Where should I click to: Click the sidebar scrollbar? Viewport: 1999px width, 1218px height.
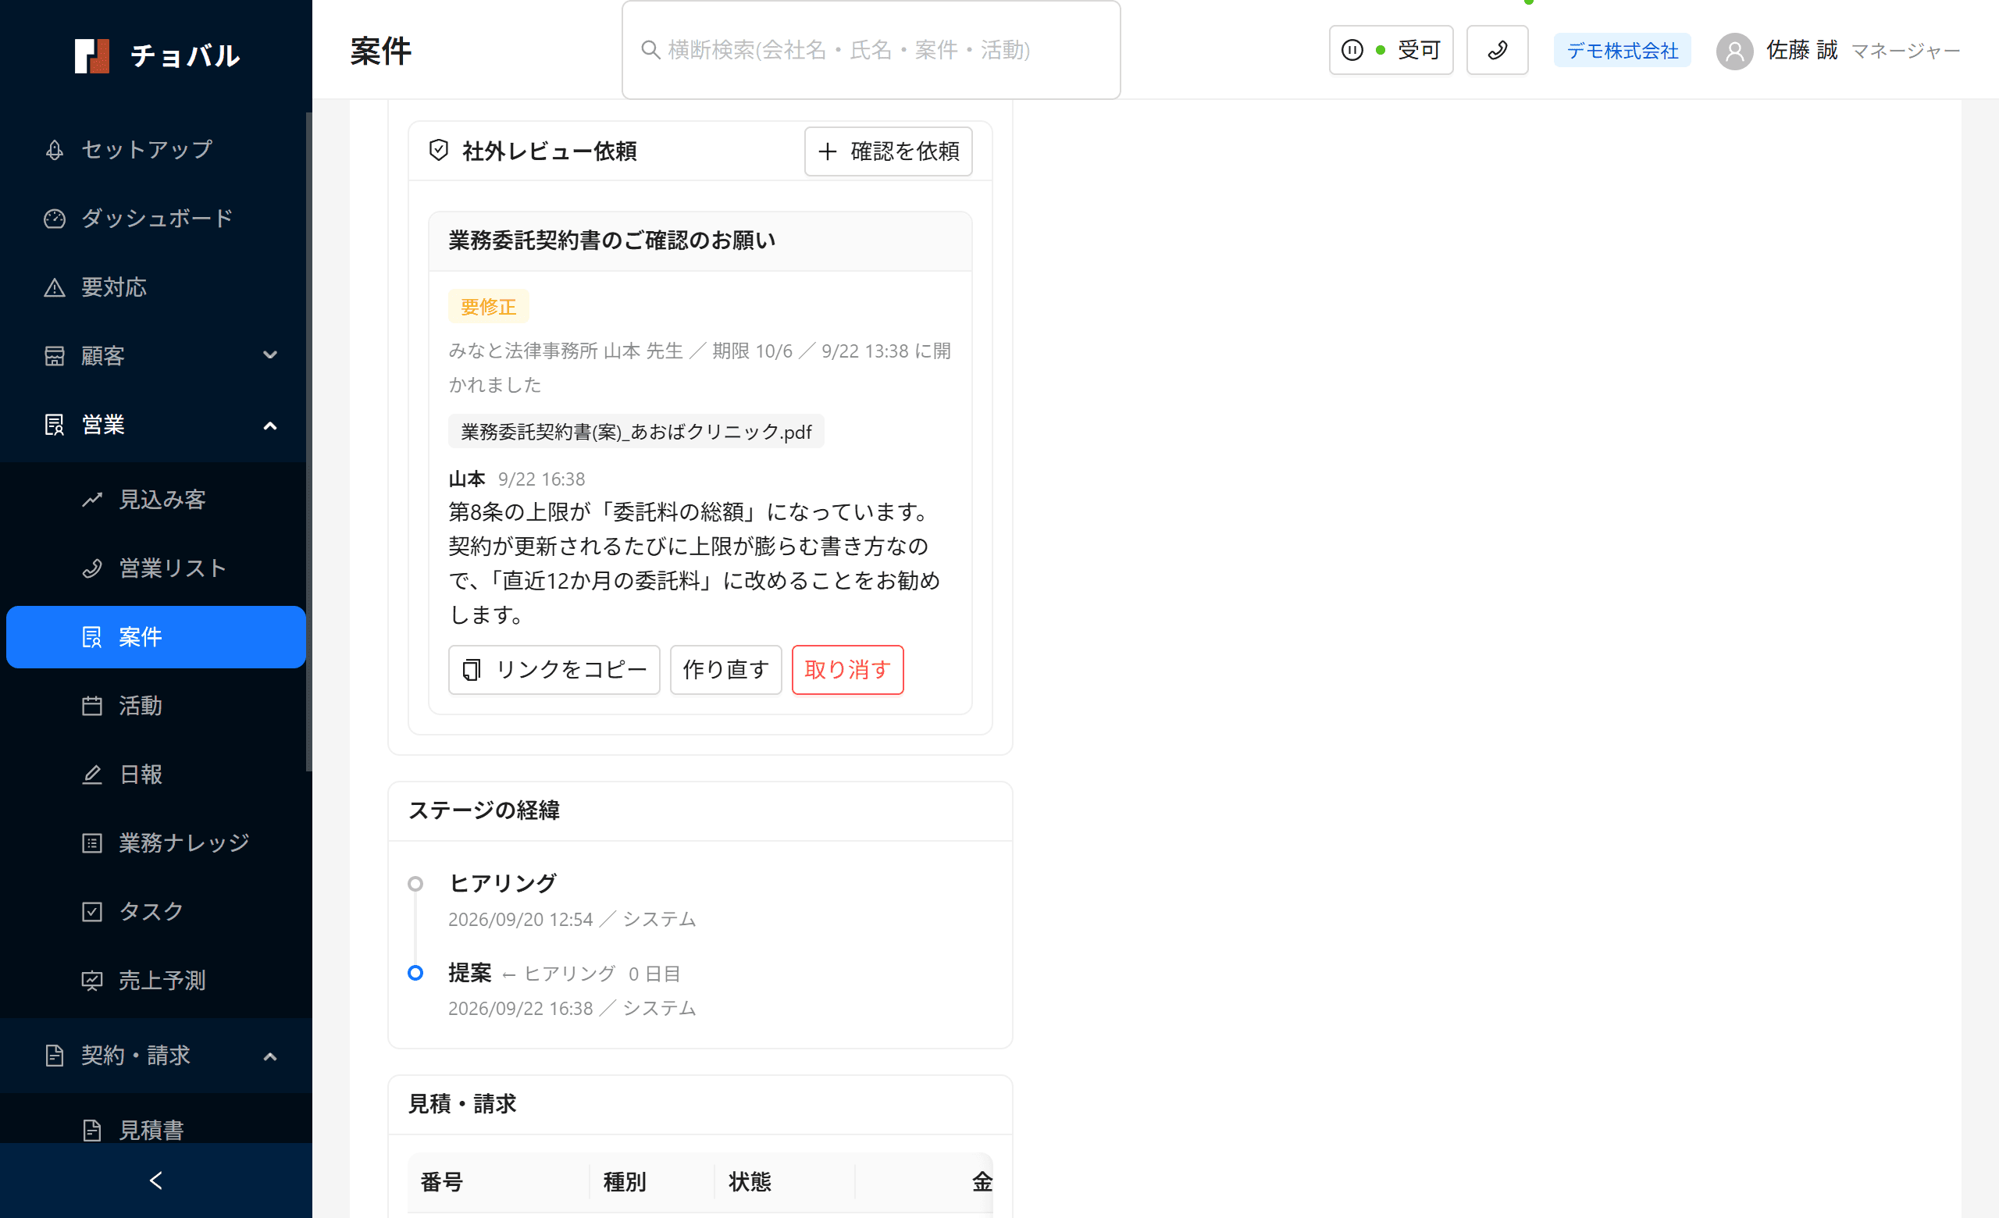[x=308, y=442]
